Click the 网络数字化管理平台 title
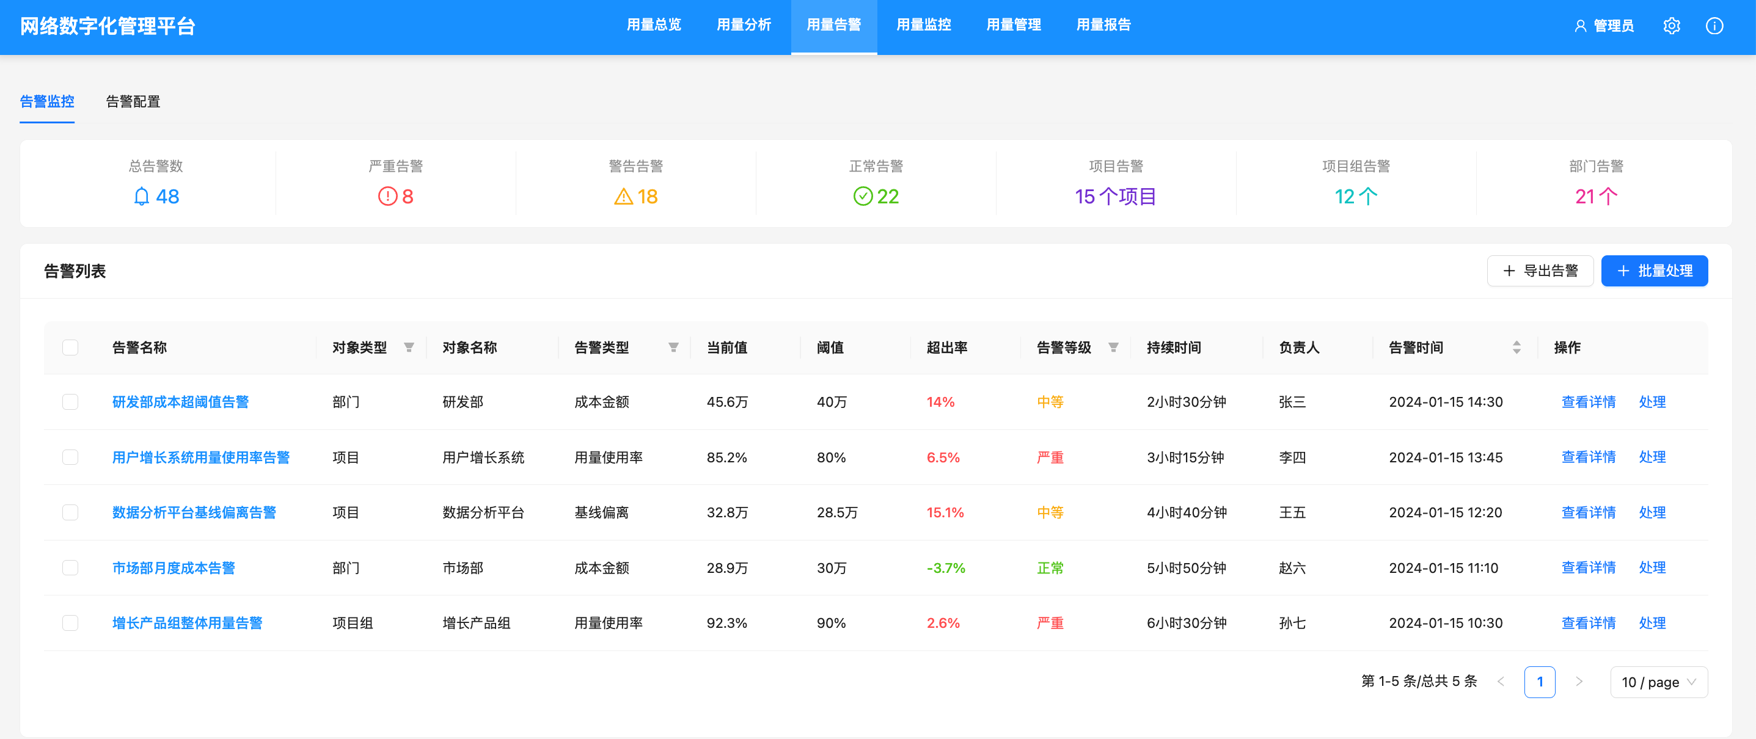Screen dimensions: 1756x739 [x=108, y=26]
